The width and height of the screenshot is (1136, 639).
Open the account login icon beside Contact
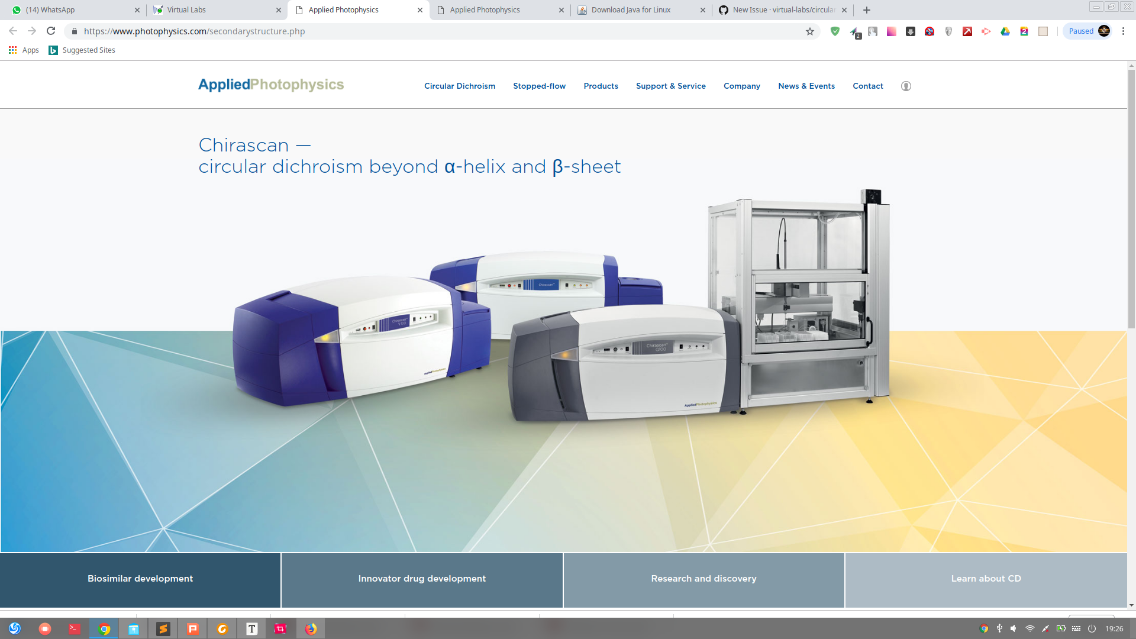pyautogui.click(x=906, y=86)
